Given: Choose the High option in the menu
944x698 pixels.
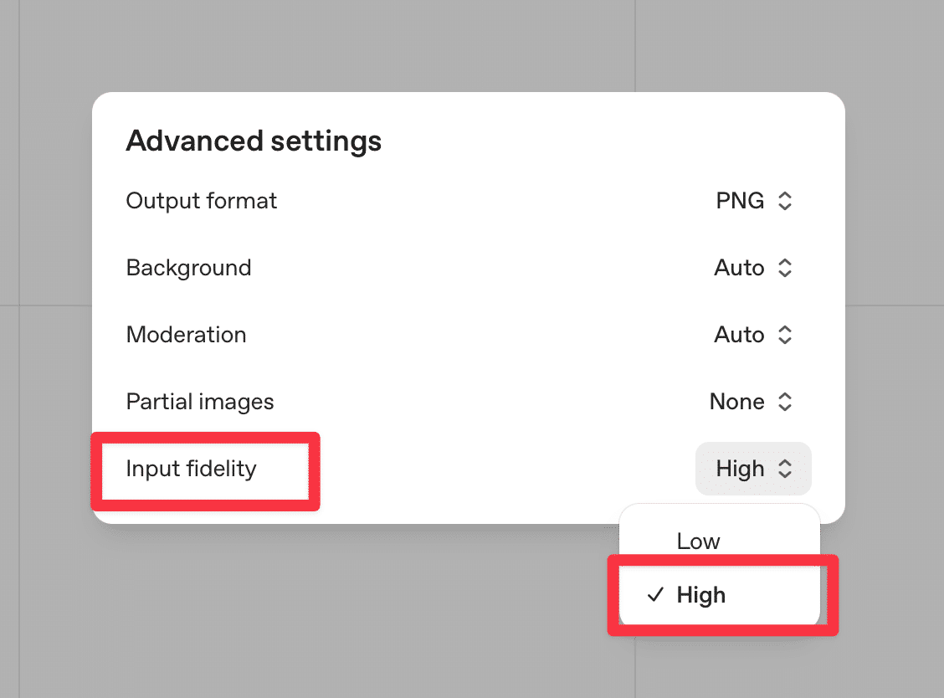Looking at the screenshot, I should coord(701,595).
